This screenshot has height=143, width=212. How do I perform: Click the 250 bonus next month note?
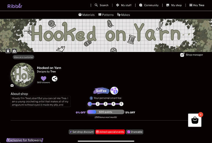coord(105,117)
